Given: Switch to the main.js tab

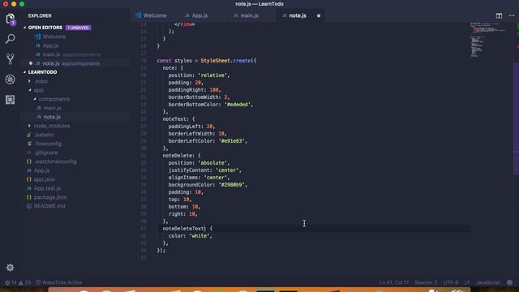Looking at the screenshot, I should click(x=246, y=15).
